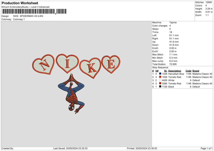Click the Description column header
The width and height of the screenshot is (214, 151).
(174, 71)
